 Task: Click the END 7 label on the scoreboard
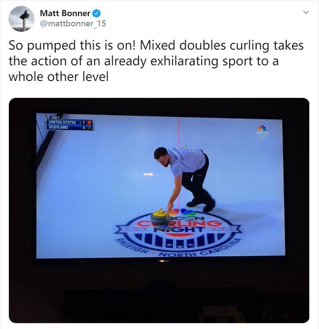pyautogui.click(x=55, y=117)
